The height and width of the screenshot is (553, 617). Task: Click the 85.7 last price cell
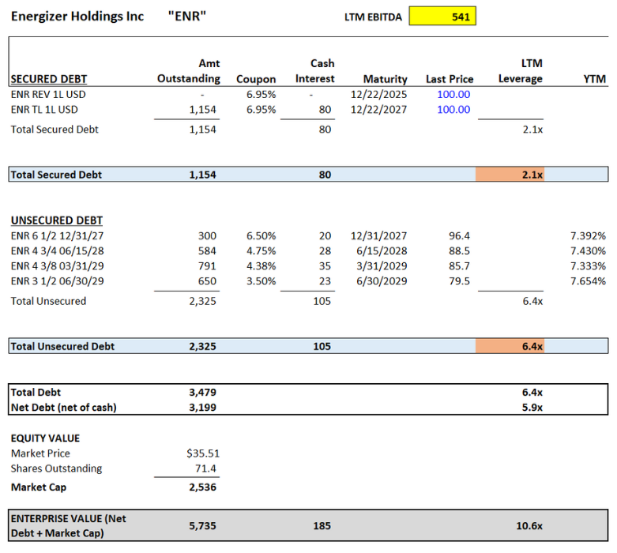[459, 266]
